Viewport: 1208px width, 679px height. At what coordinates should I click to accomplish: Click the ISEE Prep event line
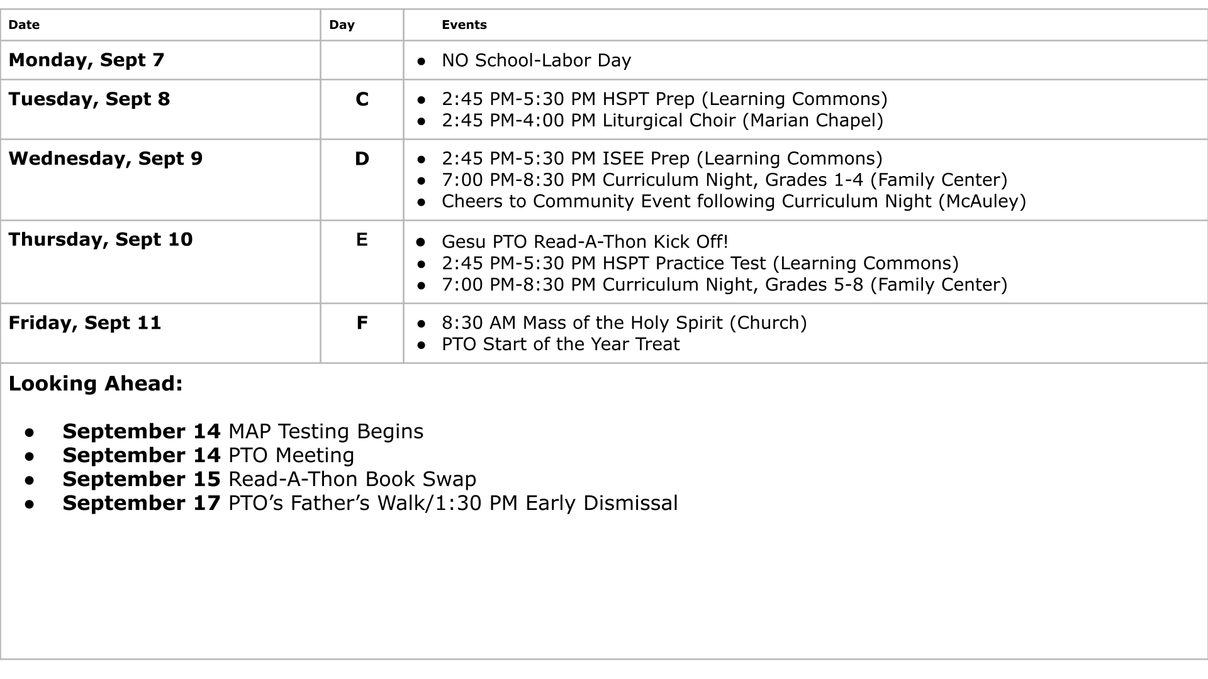(662, 158)
